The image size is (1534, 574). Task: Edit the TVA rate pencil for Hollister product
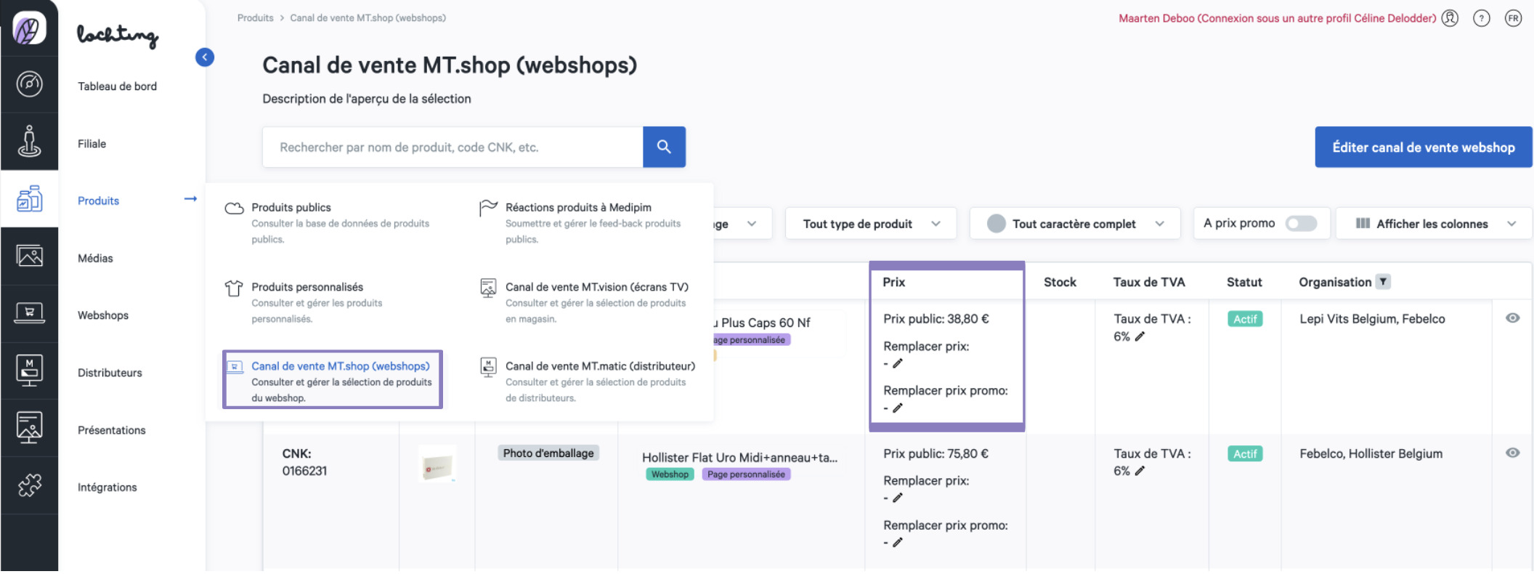pyautogui.click(x=1140, y=471)
